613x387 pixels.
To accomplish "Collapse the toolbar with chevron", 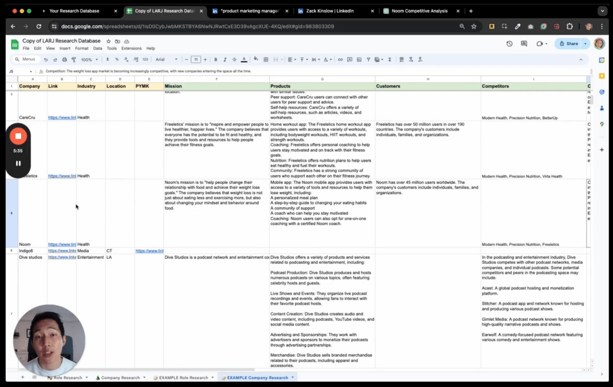I will click(581, 60).
